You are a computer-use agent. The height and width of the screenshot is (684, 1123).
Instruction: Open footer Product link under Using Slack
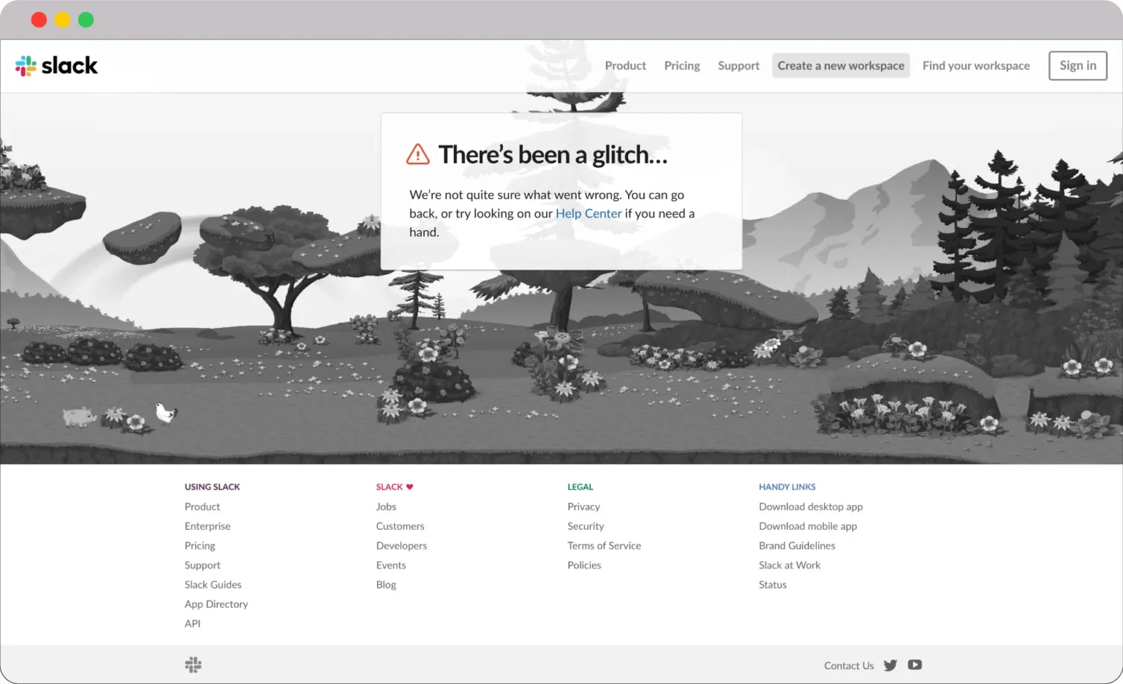point(203,506)
